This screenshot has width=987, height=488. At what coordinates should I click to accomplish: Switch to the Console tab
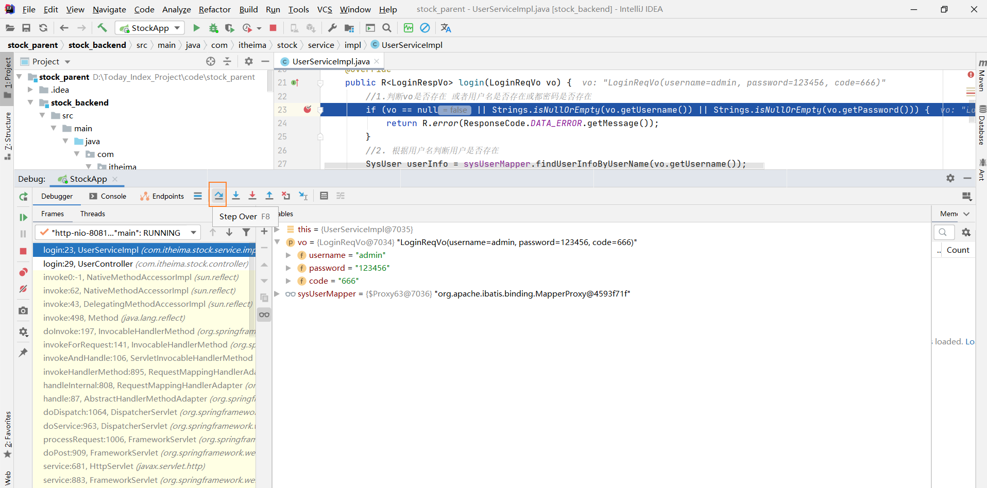click(x=108, y=196)
